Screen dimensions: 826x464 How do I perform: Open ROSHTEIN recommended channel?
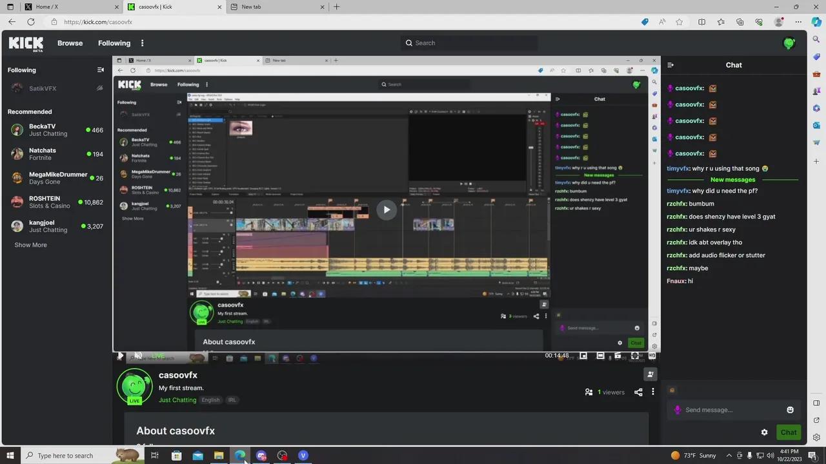(56, 202)
